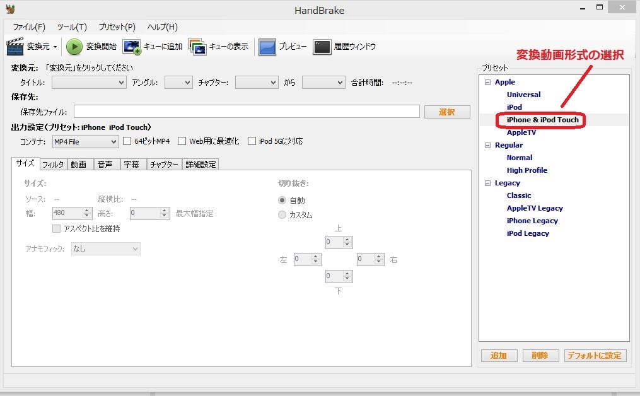Open the タイトル dropdown
The width and height of the screenshot is (640, 396).
coord(89,83)
